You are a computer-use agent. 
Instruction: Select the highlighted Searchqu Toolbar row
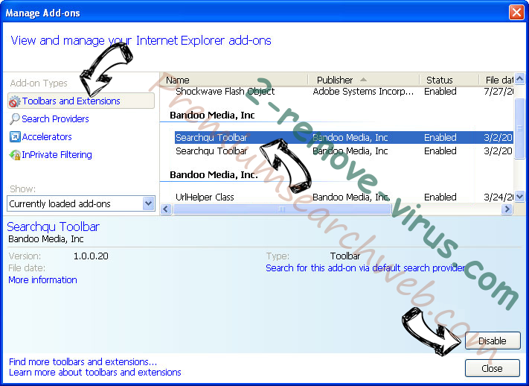point(344,138)
